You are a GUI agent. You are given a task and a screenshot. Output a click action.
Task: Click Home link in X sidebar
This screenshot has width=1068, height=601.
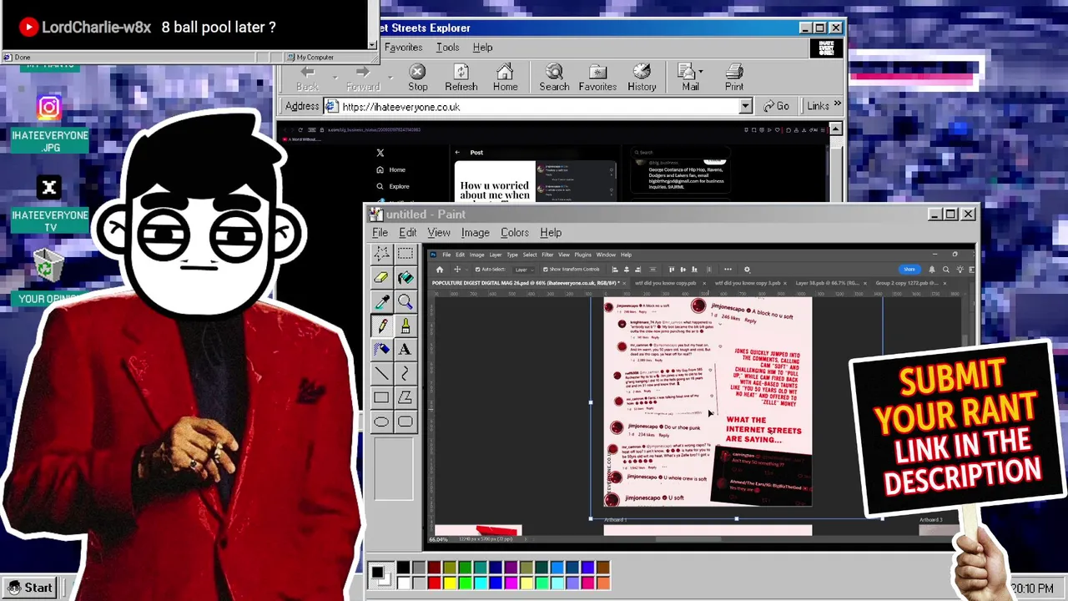(x=391, y=169)
